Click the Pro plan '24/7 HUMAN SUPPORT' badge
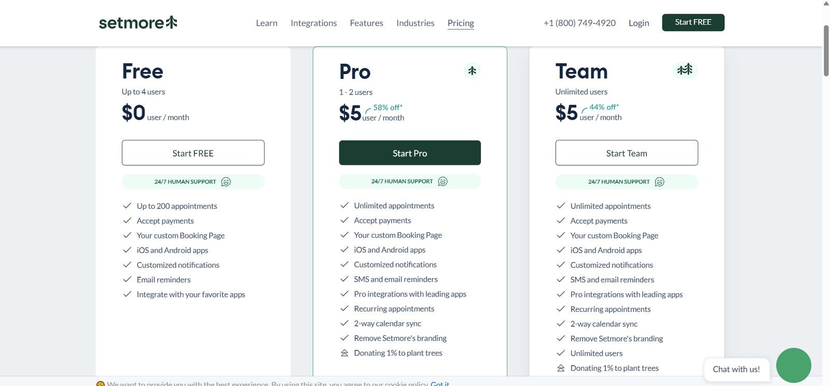 (410, 181)
